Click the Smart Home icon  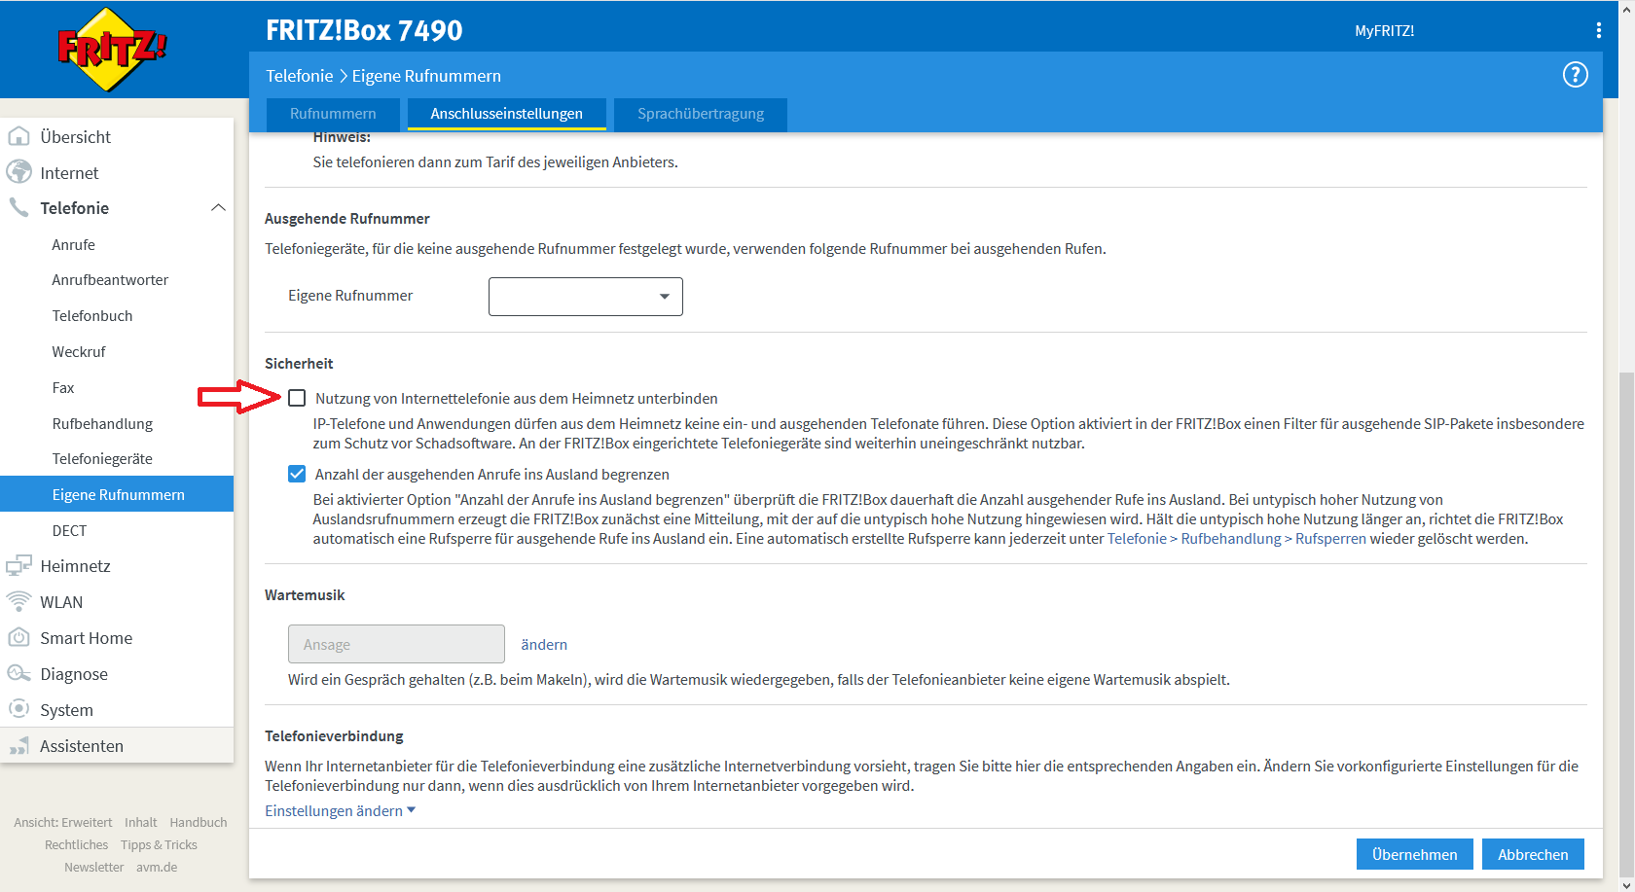point(18,638)
